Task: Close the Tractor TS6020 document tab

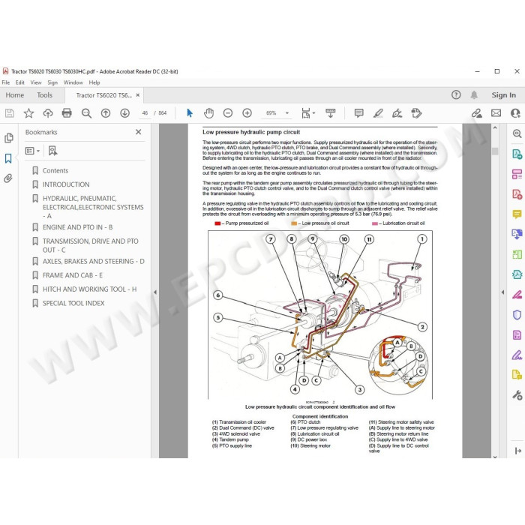Action: click(x=137, y=95)
